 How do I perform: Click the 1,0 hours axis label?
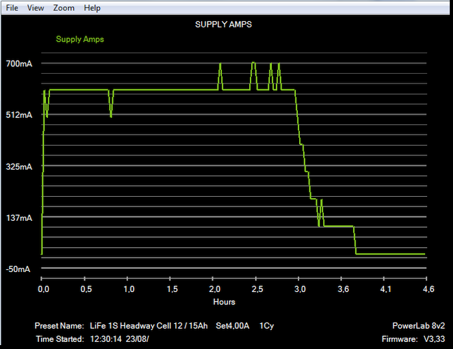tap(129, 289)
